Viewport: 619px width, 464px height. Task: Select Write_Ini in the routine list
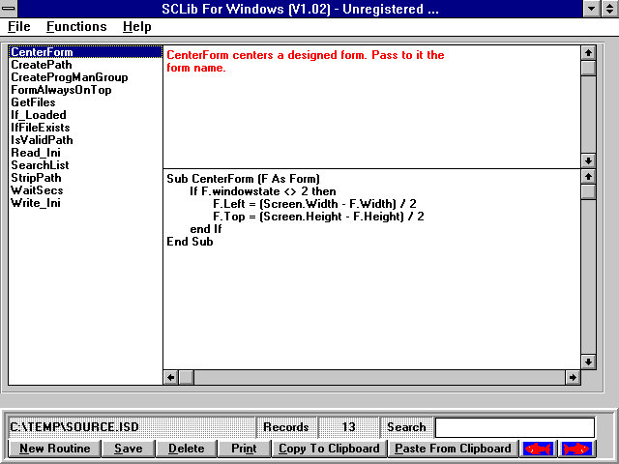(36, 203)
